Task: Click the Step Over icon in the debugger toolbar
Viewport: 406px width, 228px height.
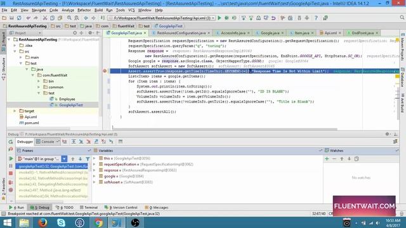Action: pyautogui.click(x=74, y=142)
